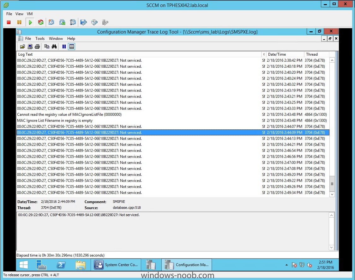The image size is (355, 280).
Task: Click the detail text box message
Action: tap(79, 215)
